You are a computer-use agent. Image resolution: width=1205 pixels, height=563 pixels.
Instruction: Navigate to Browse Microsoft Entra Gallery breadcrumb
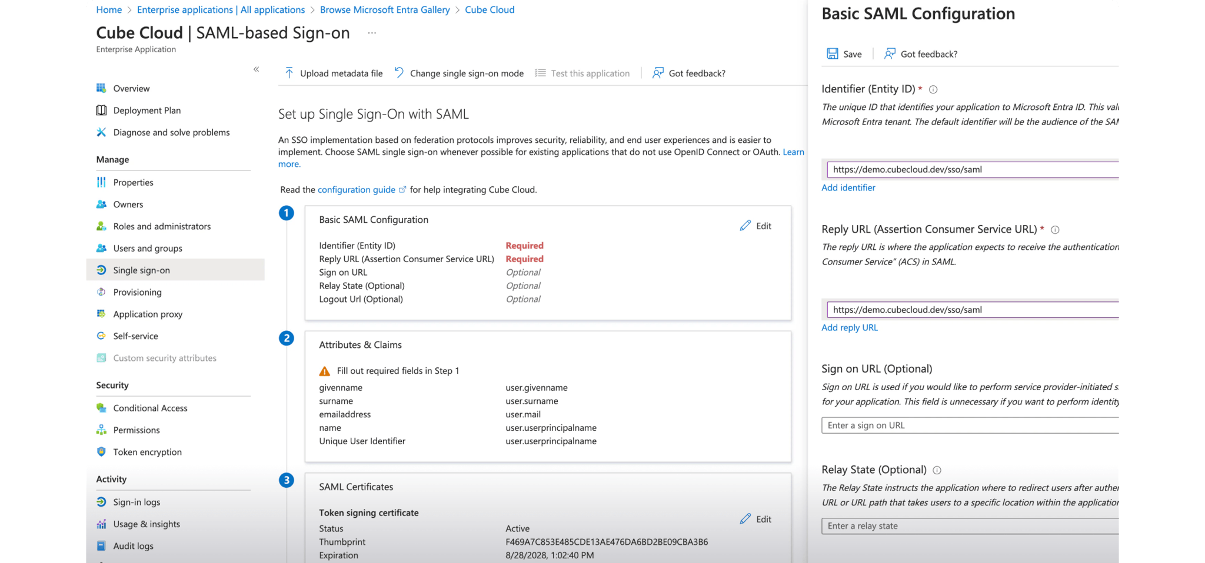[x=385, y=10]
